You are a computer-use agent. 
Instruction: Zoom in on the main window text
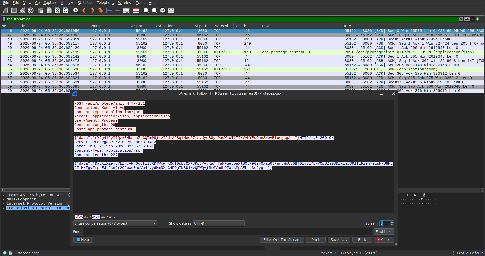(146, 10)
